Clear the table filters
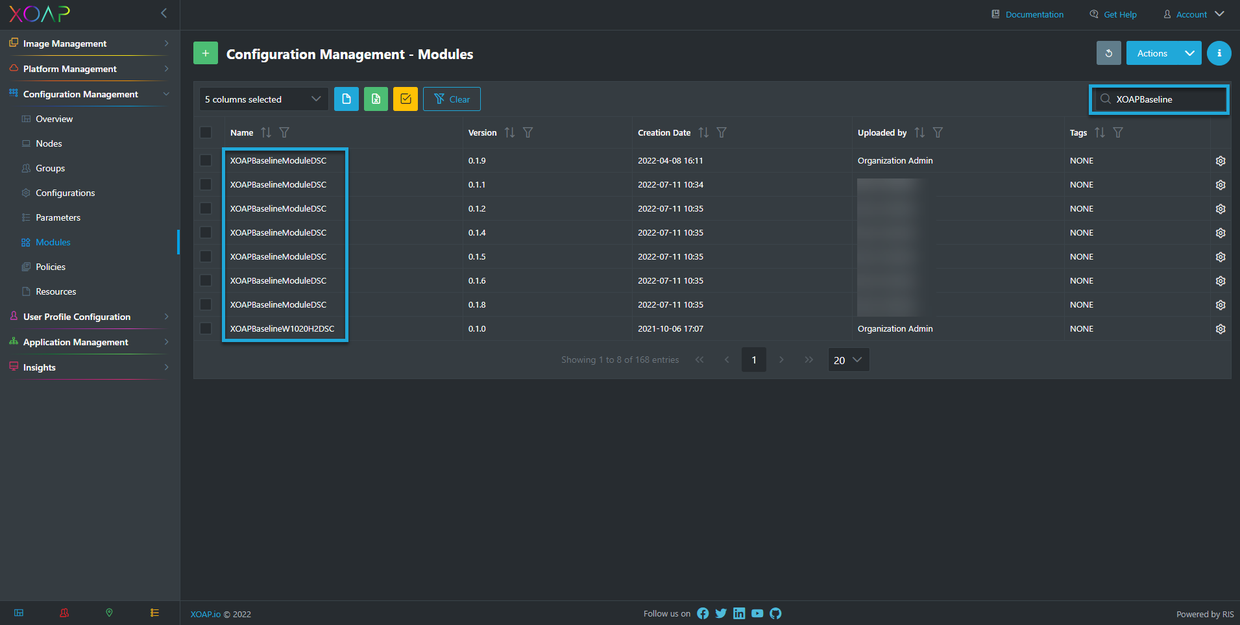The width and height of the screenshot is (1240, 625). tap(452, 99)
